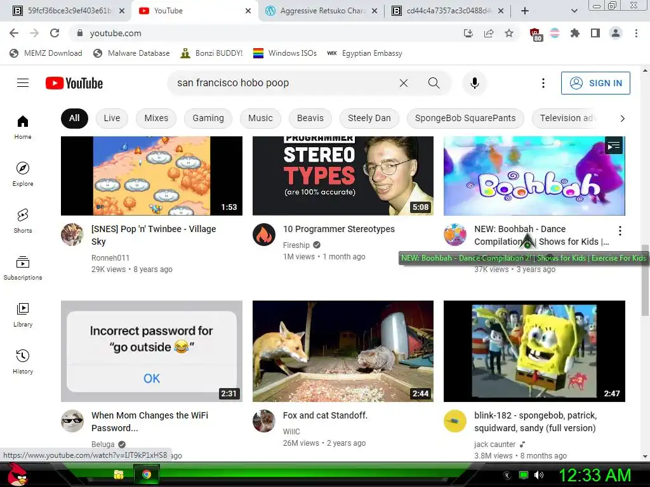Open the Chrome profile avatar
The height and width of the screenshot is (487, 650).
tap(616, 33)
